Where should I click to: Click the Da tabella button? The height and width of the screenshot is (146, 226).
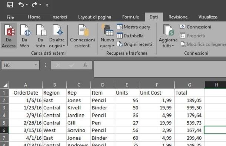pos(130,36)
